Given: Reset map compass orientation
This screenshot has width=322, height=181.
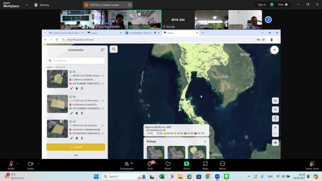Looking at the screenshot, I should (276, 119).
